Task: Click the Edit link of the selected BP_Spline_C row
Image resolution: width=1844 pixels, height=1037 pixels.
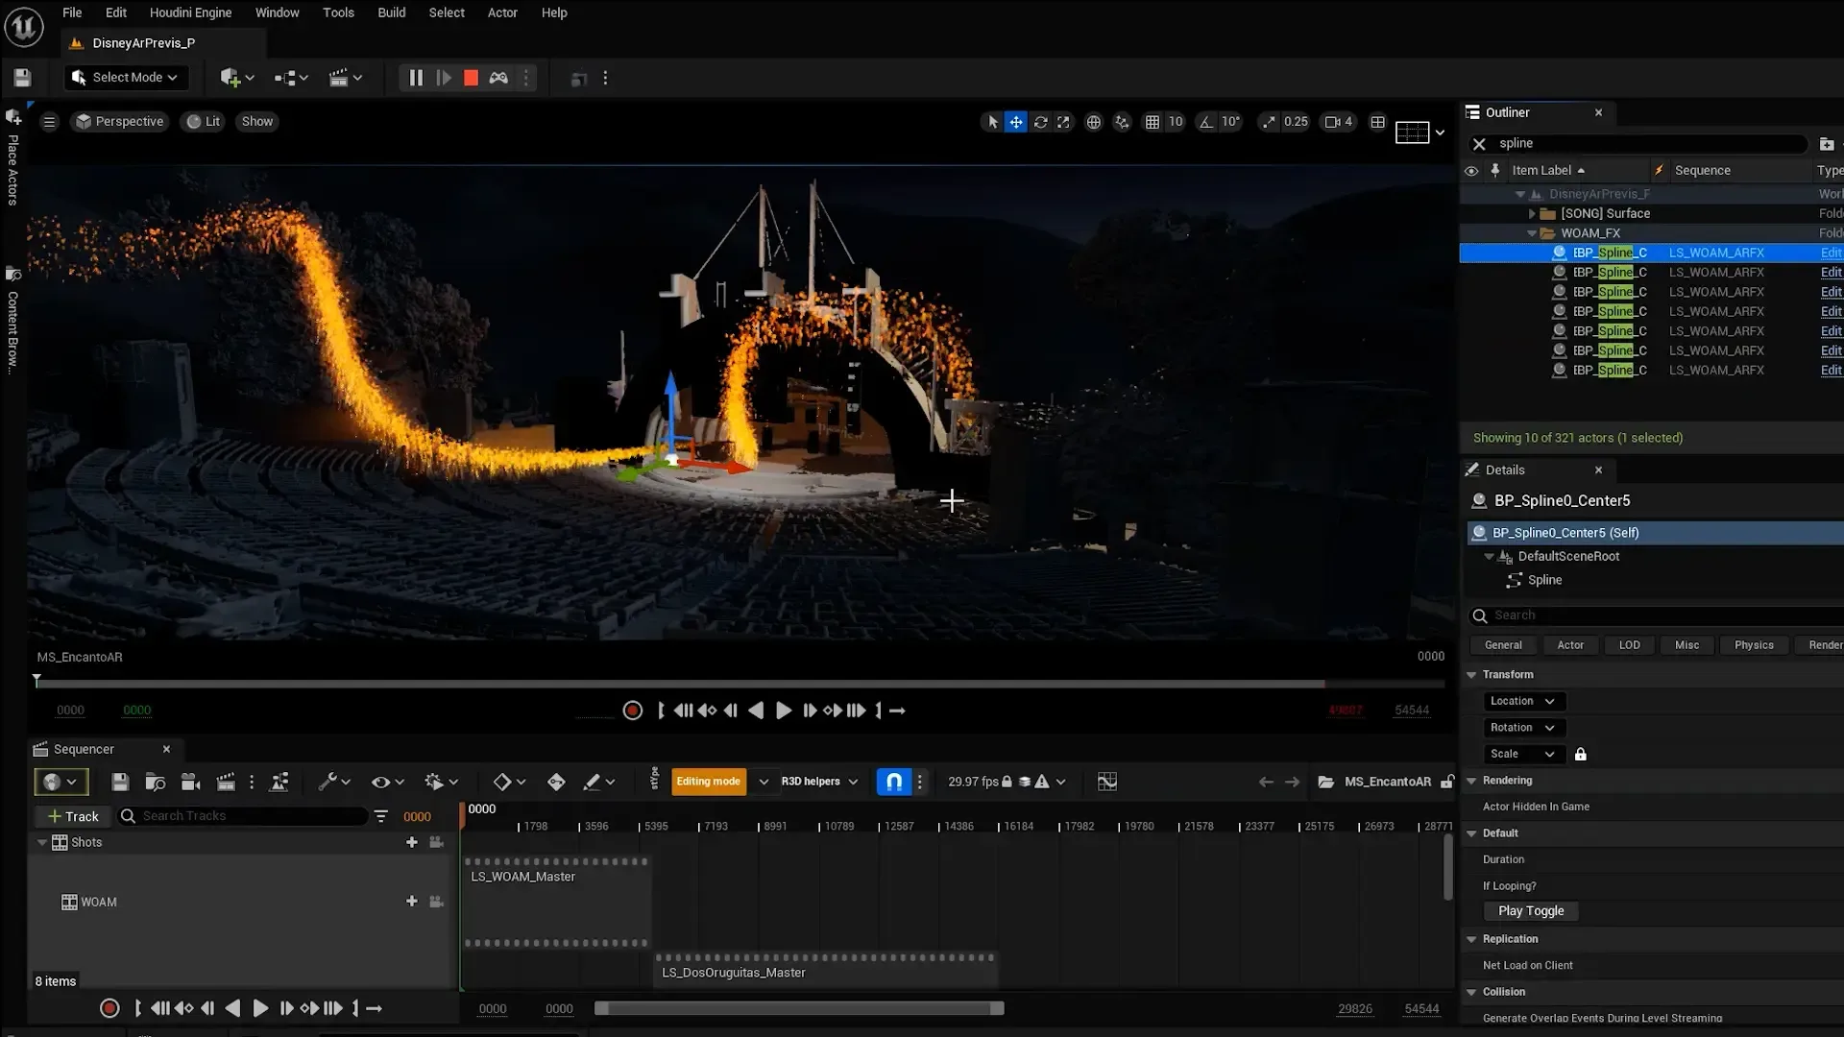Action: (1831, 253)
